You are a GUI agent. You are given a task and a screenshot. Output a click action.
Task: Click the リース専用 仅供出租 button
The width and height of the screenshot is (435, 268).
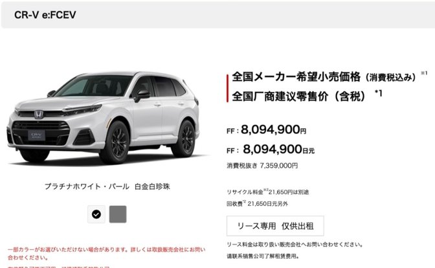pyautogui.click(x=275, y=226)
